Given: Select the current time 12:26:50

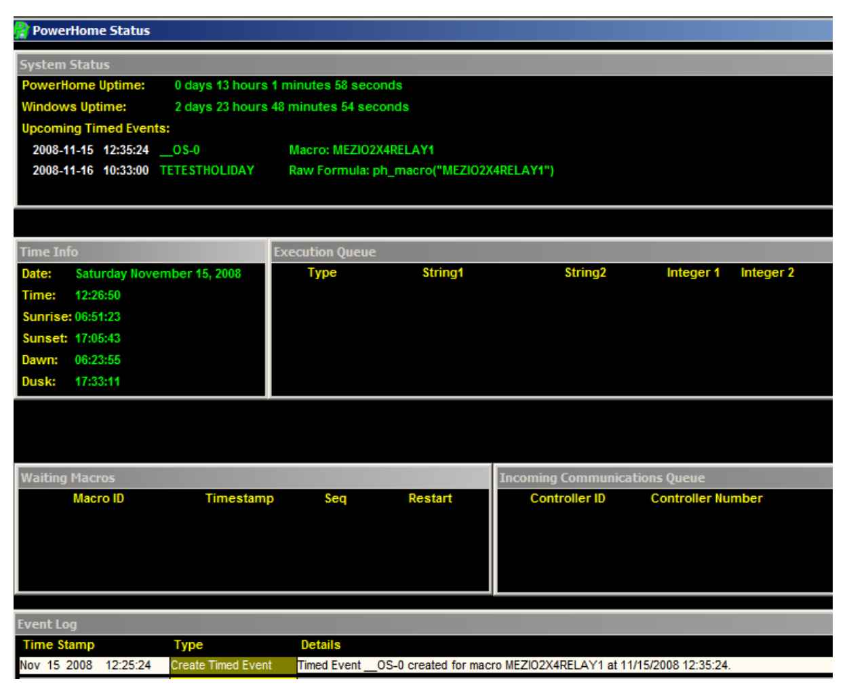Looking at the screenshot, I should tap(98, 295).
